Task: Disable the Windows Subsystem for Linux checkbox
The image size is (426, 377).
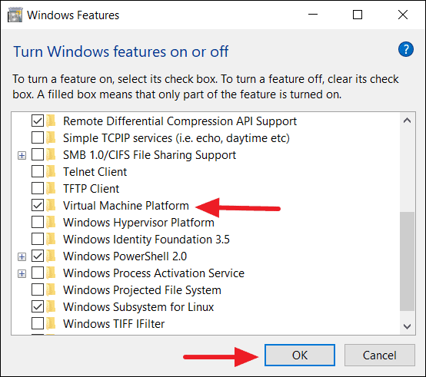Action: tap(38, 307)
